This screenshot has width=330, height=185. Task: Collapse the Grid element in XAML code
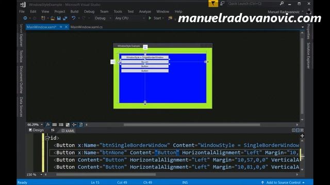click(47, 138)
